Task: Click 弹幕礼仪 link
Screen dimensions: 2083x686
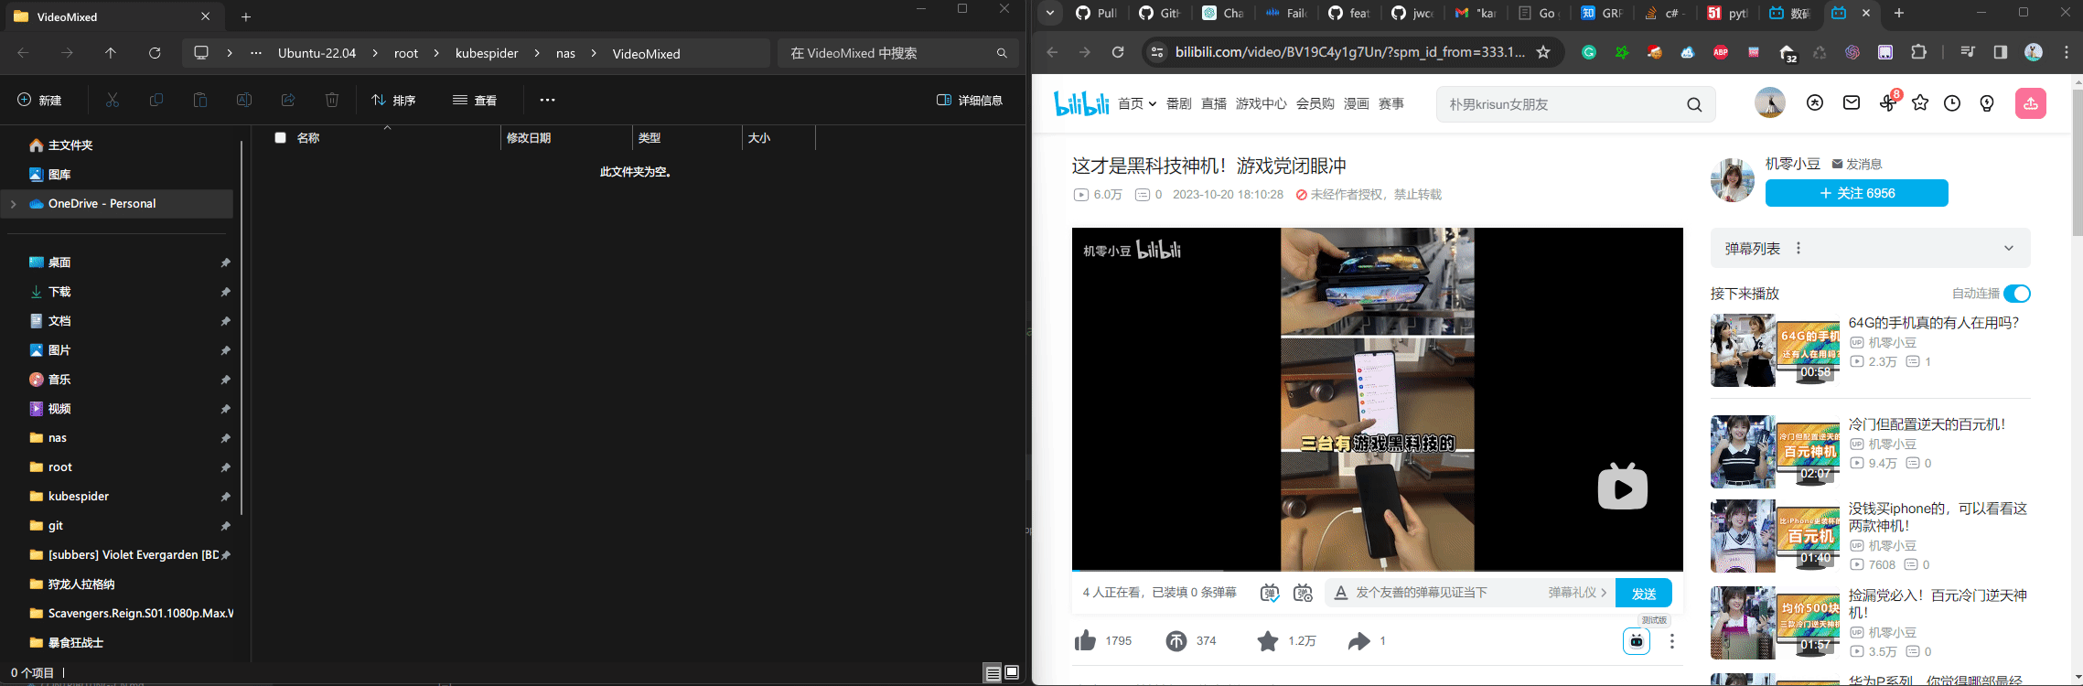Action: (1577, 593)
